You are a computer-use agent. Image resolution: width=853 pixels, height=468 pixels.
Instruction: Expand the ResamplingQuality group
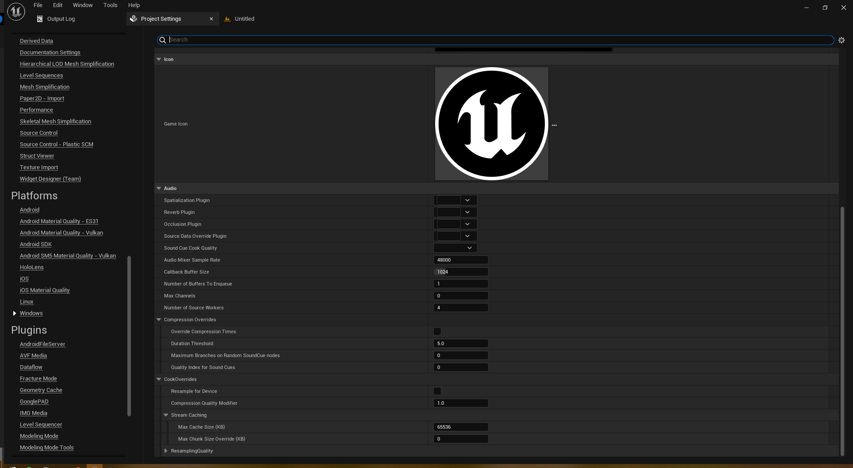coord(166,451)
